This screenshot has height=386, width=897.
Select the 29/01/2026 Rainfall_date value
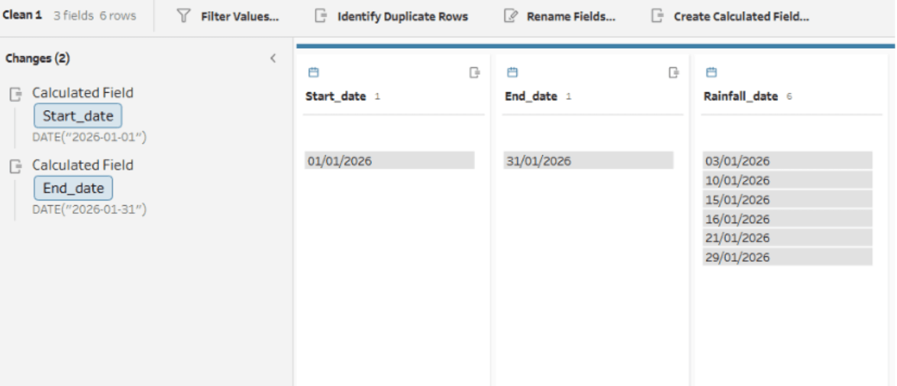tap(787, 257)
